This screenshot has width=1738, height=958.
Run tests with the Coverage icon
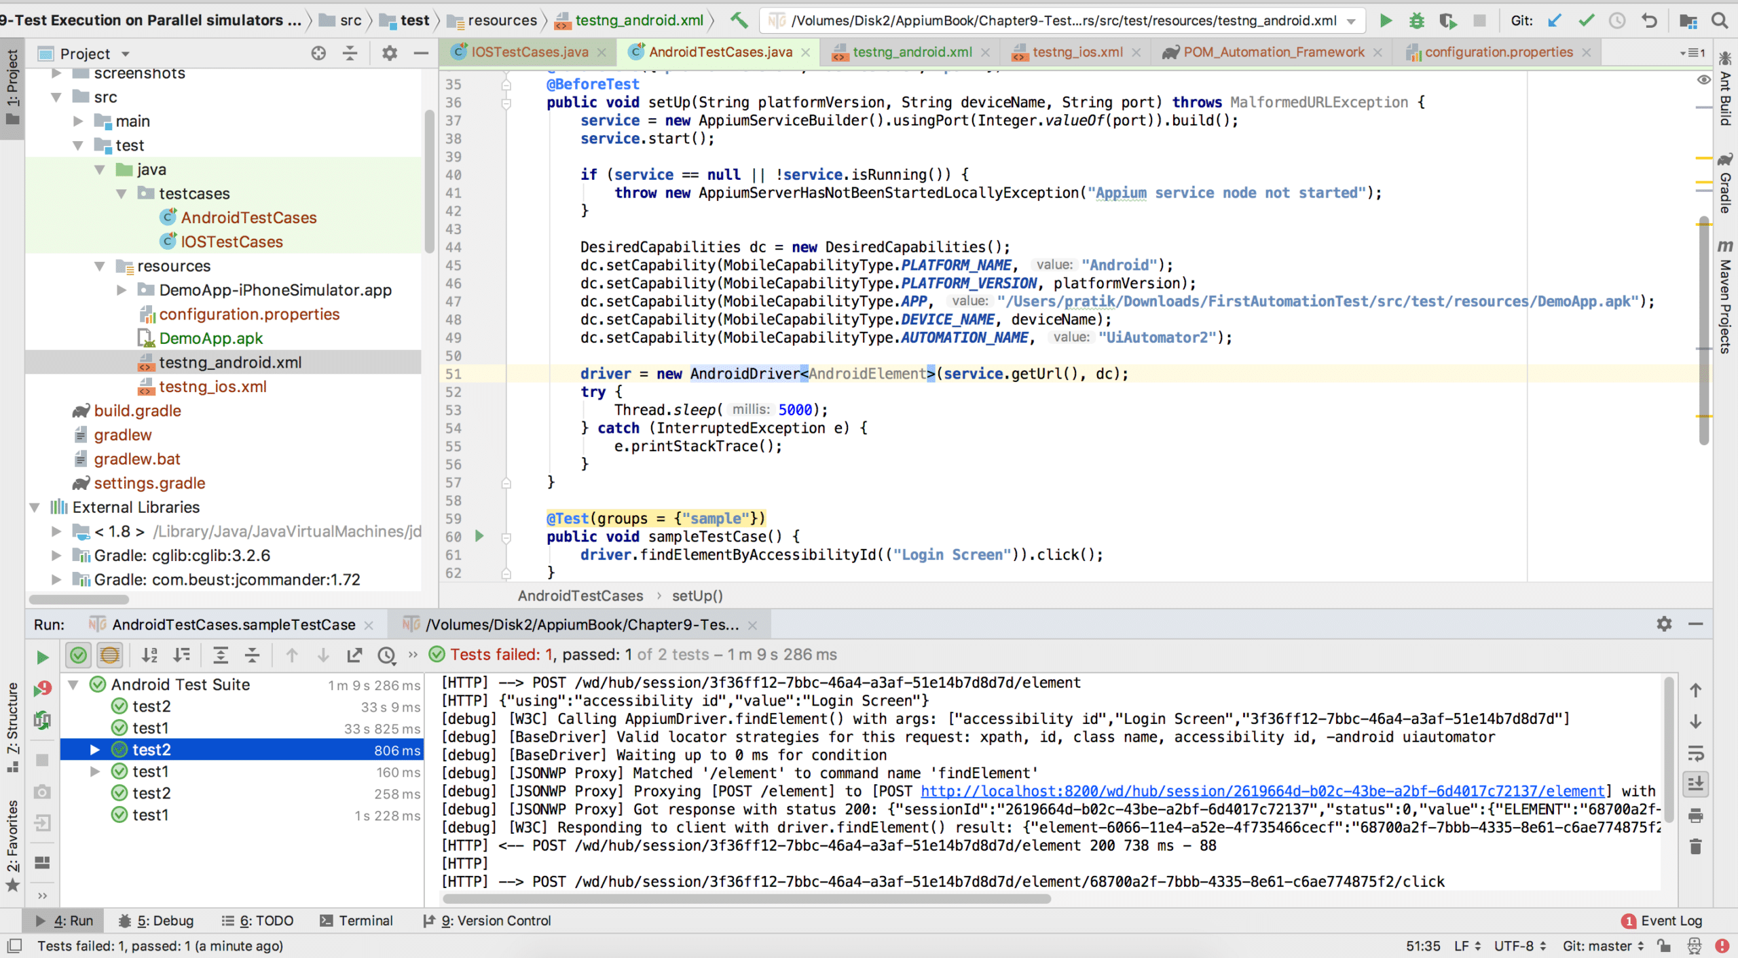1448,20
